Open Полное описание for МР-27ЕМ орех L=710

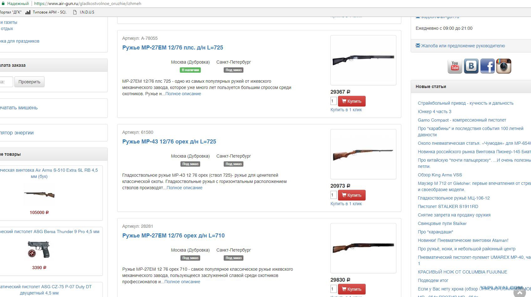182,282
